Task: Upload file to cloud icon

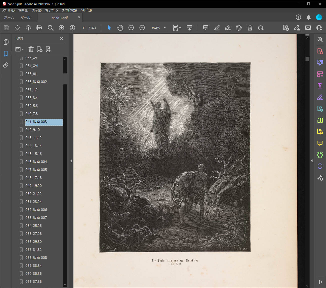Action: tap(28, 28)
